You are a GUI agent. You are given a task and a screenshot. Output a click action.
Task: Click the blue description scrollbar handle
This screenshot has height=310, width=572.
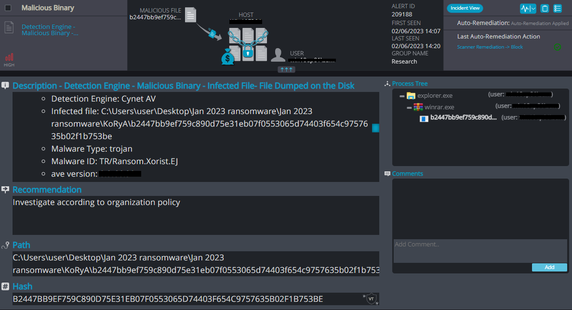375,128
